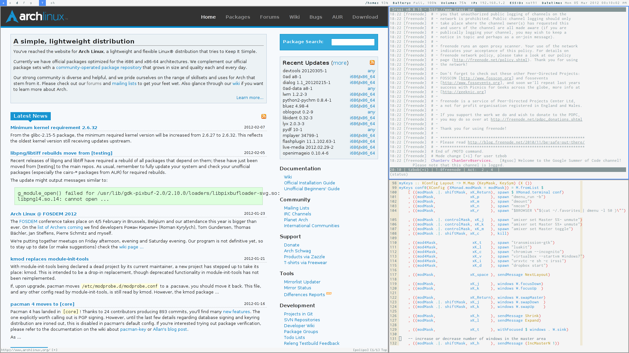629x353 pixels.
Task: Switch to workspace tag 'f'
Action: (24, 3)
